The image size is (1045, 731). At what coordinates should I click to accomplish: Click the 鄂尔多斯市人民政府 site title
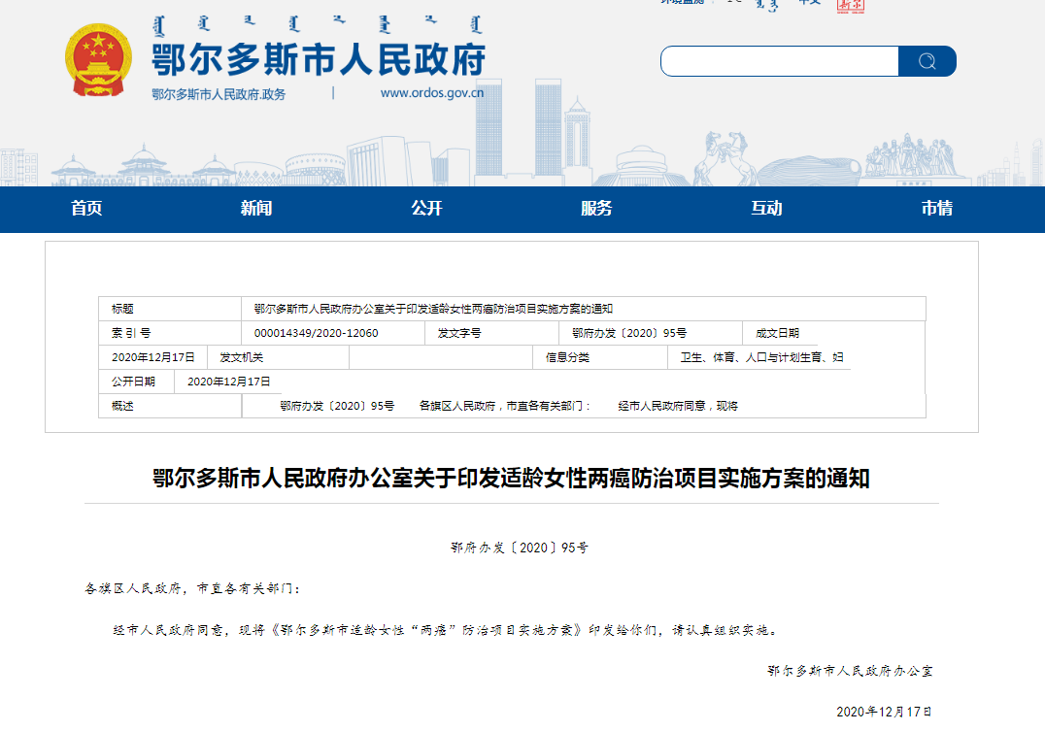click(x=319, y=59)
